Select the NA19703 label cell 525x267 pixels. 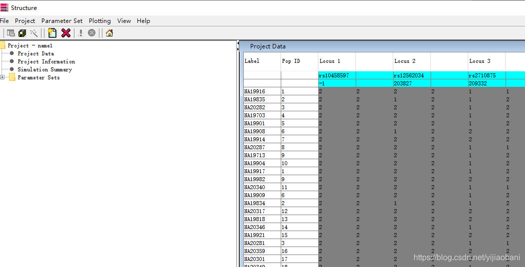pyautogui.click(x=262, y=115)
